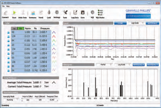Screen dimensions: 161x108
Task: Open Settings gear in toolbar
Action: point(57,13)
